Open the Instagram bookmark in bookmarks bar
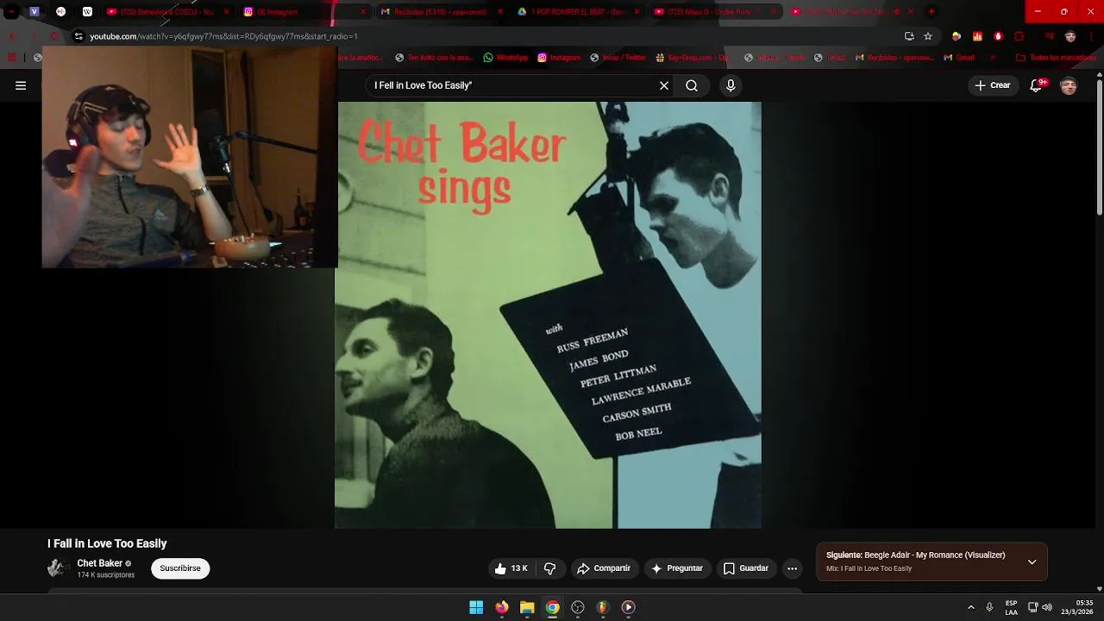 tap(559, 58)
